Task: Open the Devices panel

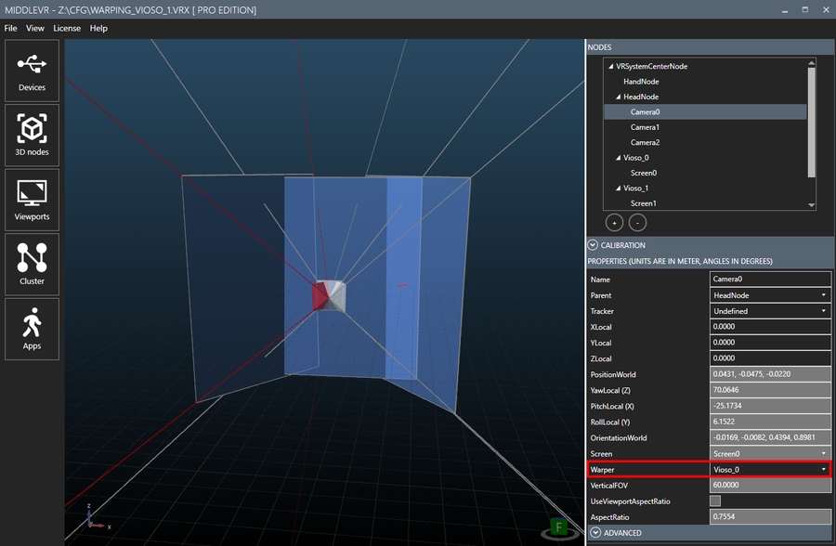Action: point(32,71)
